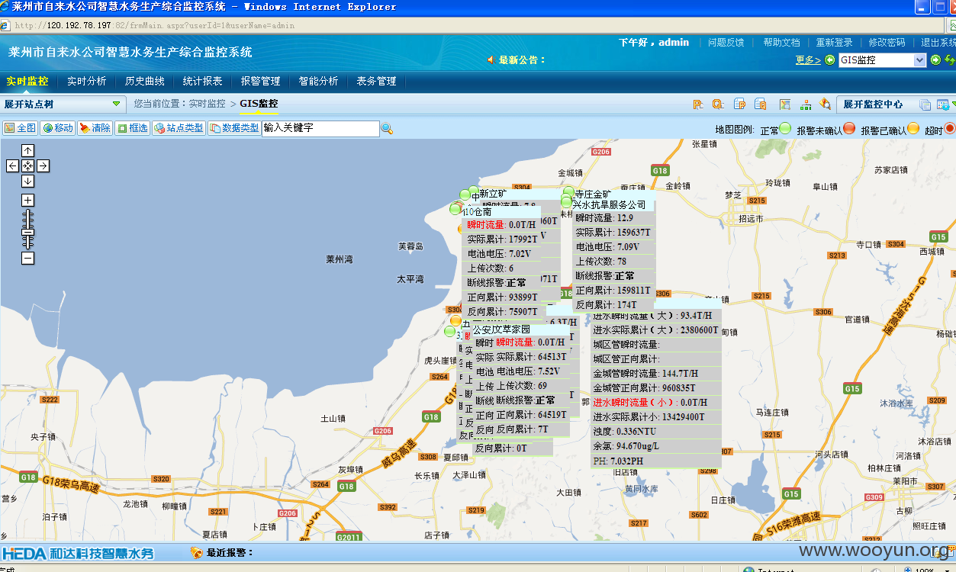Click the 最新公告 speaker icon
This screenshot has width=956, height=572.
(491, 60)
